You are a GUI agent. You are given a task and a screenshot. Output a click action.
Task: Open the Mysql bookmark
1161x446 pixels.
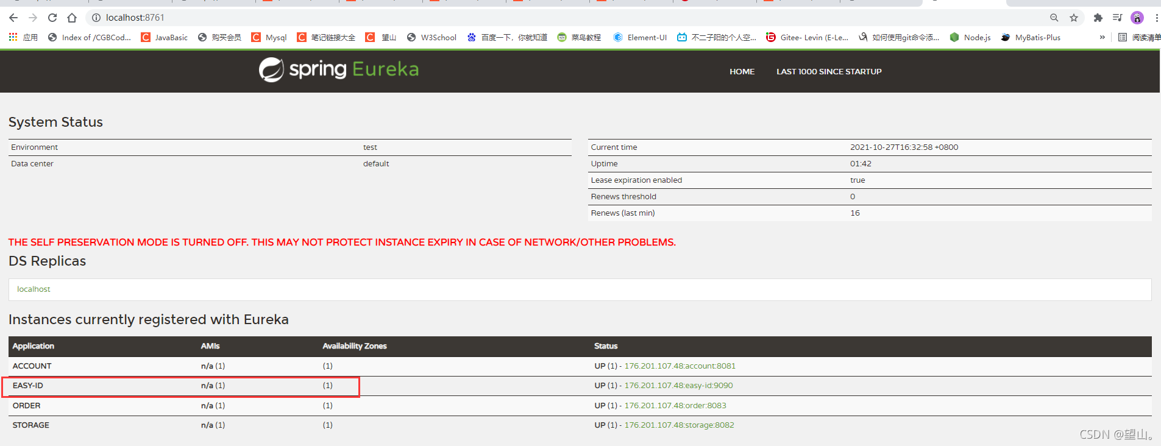(269, 37)
